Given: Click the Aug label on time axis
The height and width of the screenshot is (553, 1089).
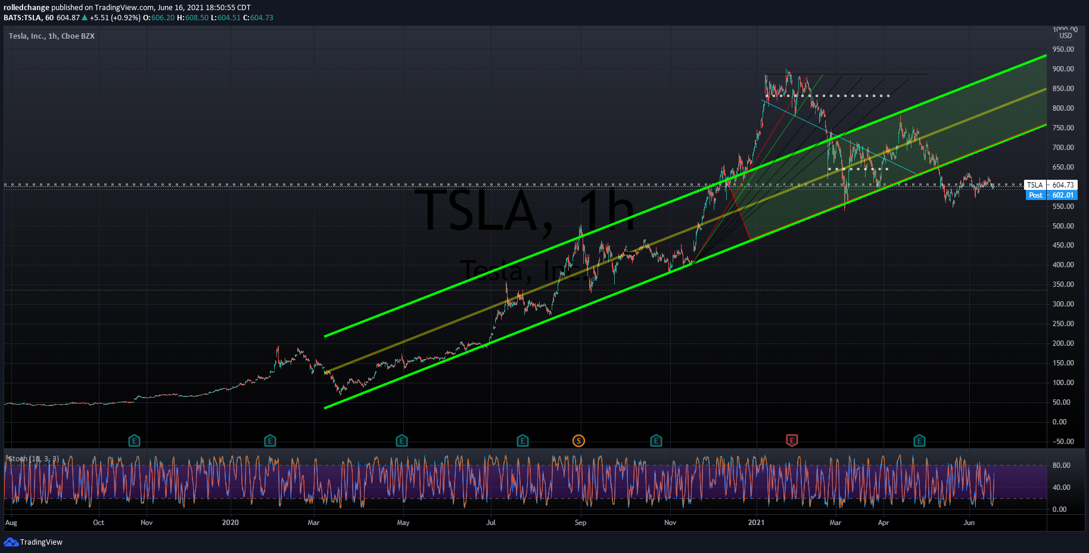Looking at the screenshot, I should pos(11,523).
